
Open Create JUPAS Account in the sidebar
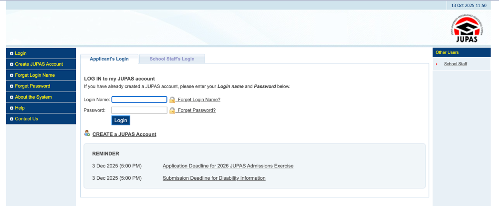39,64
